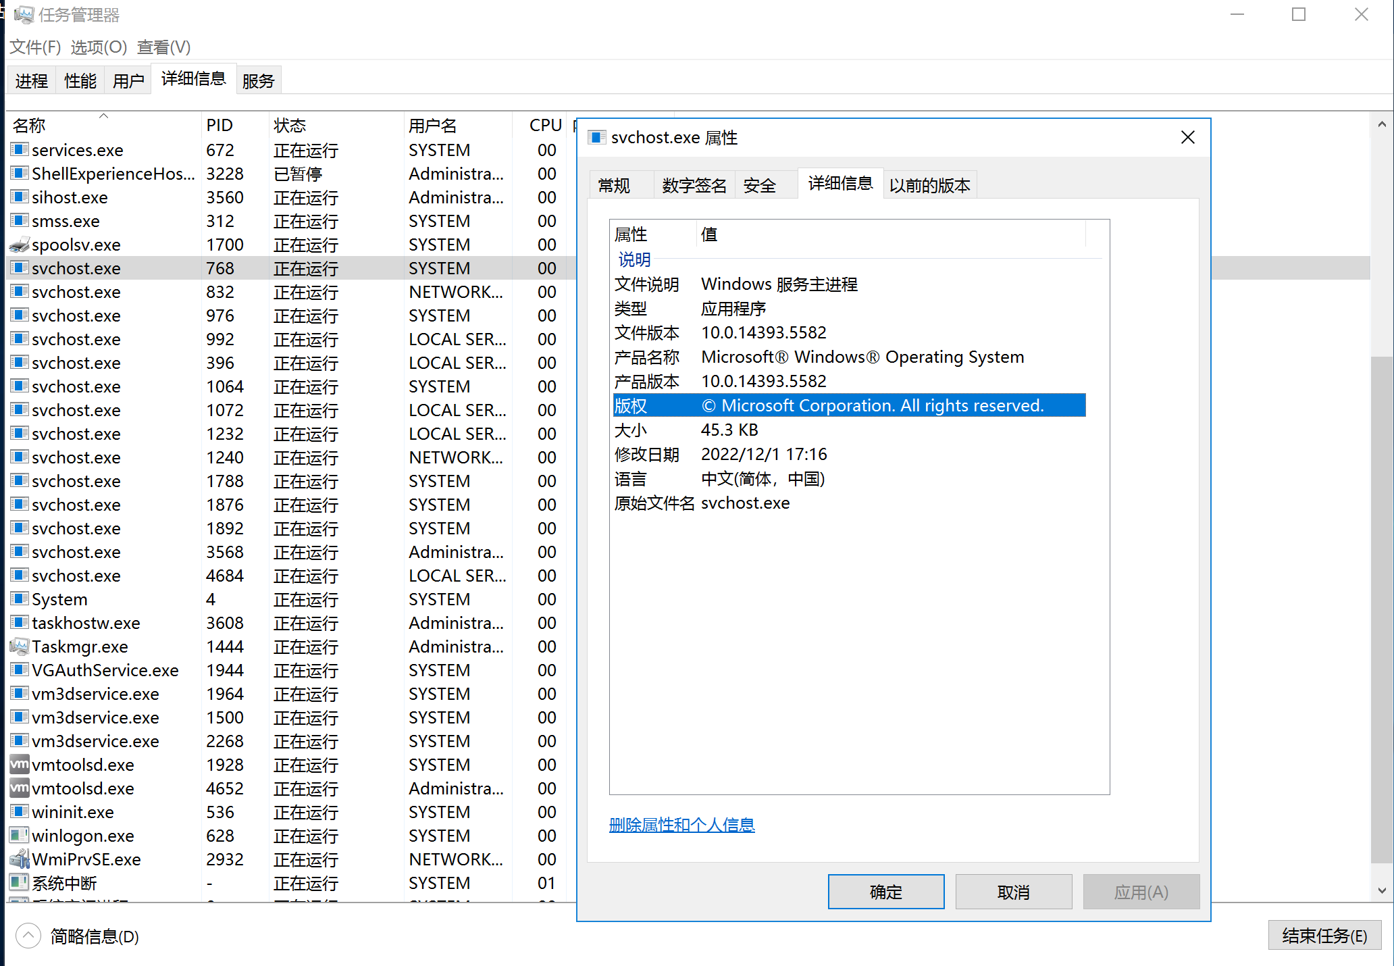1394x966 pixels.
Task: Click the svchost.exe properties dialog icon
Action: click(596, 138)
